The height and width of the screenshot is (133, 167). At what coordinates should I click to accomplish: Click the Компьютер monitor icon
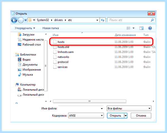click(x=17, y=85)
